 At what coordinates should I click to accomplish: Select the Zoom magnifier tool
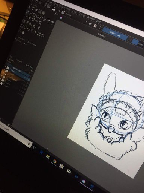click(20, 31)
